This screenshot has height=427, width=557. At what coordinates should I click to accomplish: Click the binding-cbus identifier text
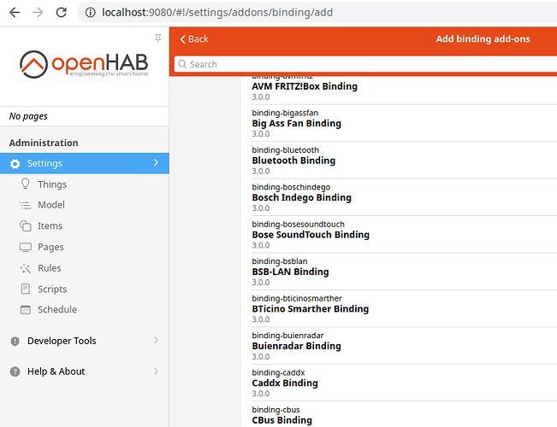click(x=276, y=410)
